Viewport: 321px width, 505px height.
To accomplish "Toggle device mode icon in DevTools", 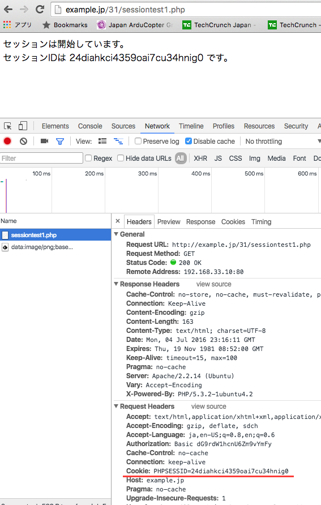I will click(x=23, y=126).
